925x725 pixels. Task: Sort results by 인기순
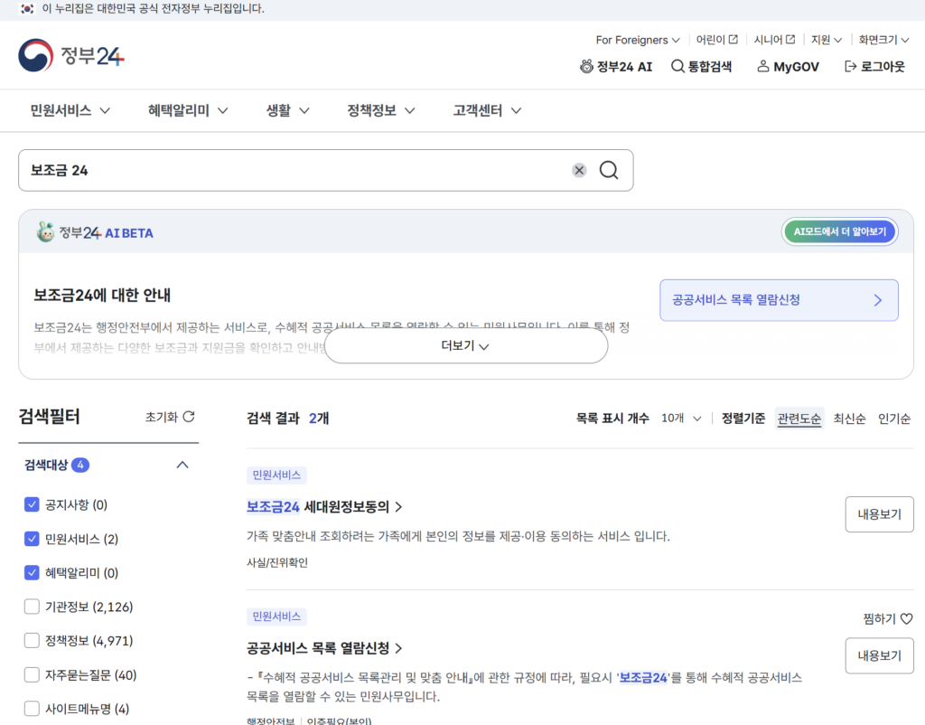pyautogui.click(x=893, y=419)
